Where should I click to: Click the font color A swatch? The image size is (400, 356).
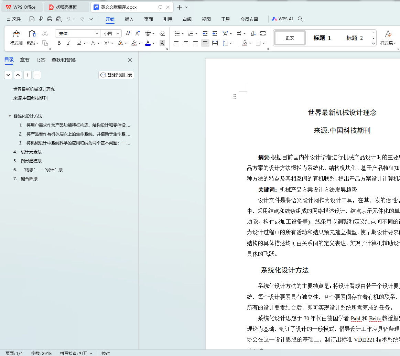click(148, 43)
